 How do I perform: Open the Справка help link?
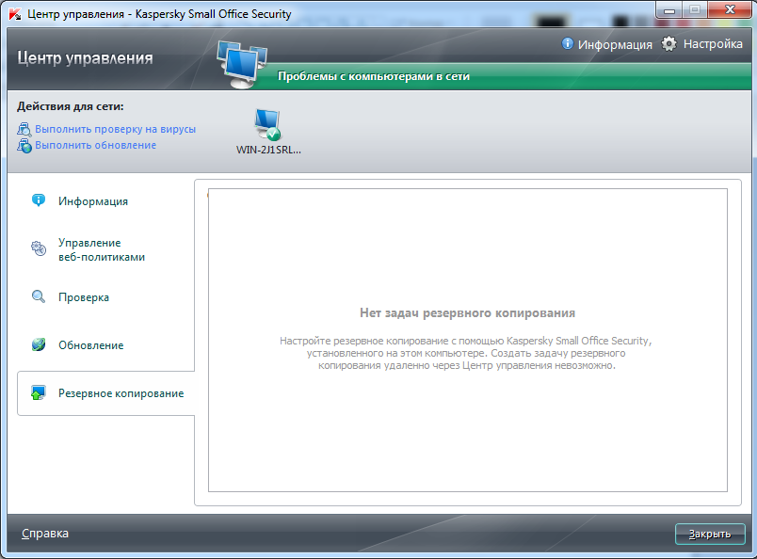(x=45, y=534)
